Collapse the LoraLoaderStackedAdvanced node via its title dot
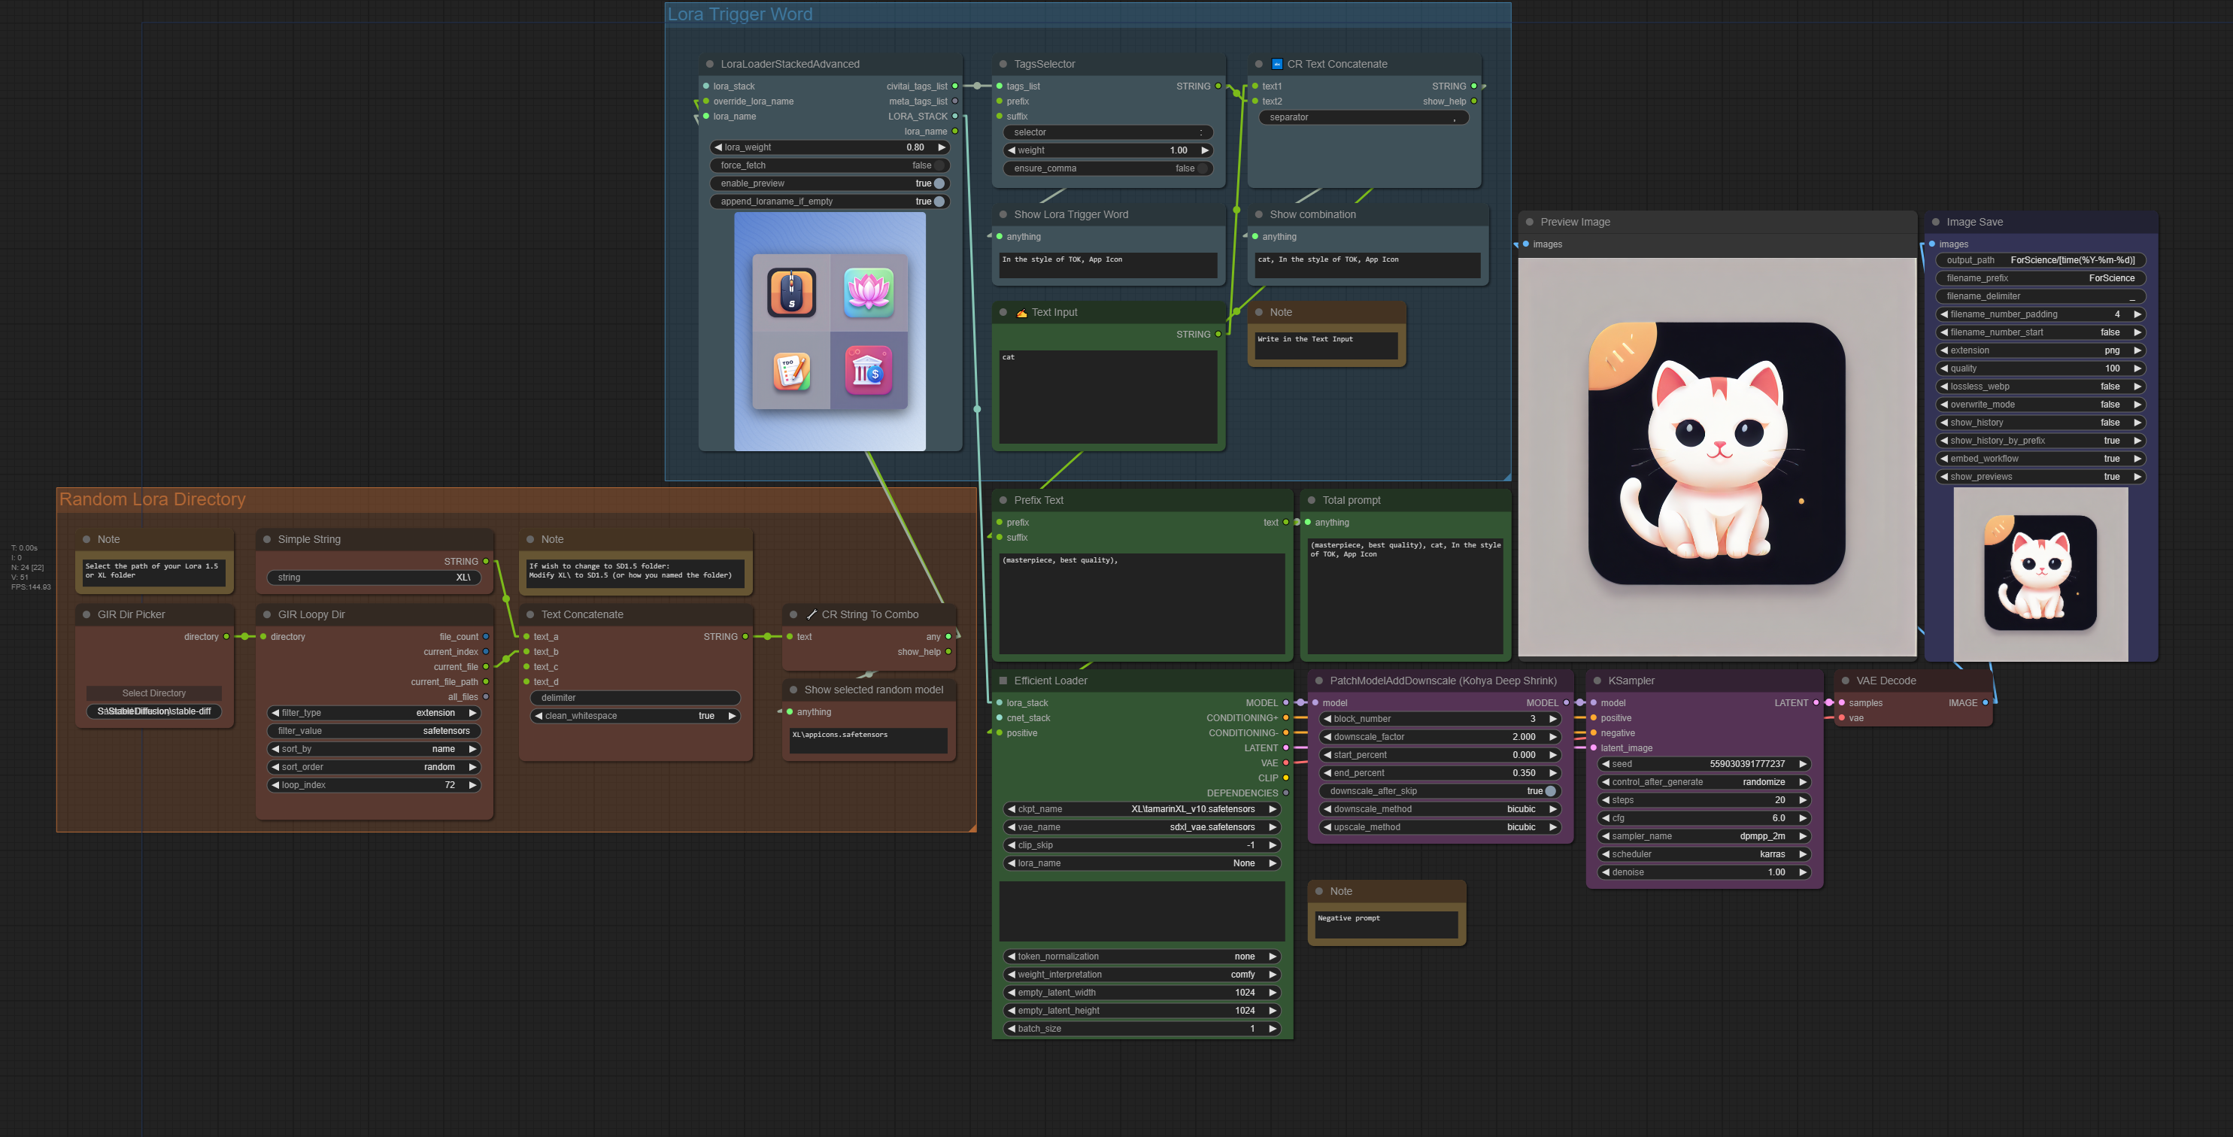This screenshot has height=1137, width=2233. [x=709, y=64]
